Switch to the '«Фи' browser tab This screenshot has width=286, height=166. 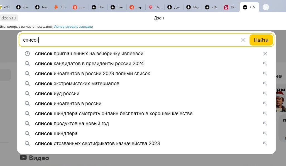click(x=212, y=7)
